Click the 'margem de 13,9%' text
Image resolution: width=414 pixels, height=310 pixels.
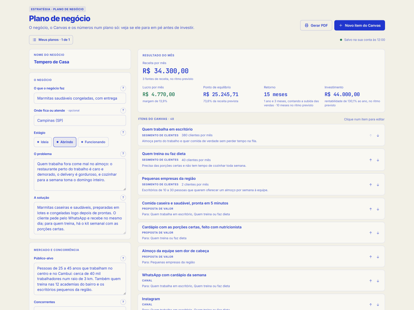click(x=155, y=101)
